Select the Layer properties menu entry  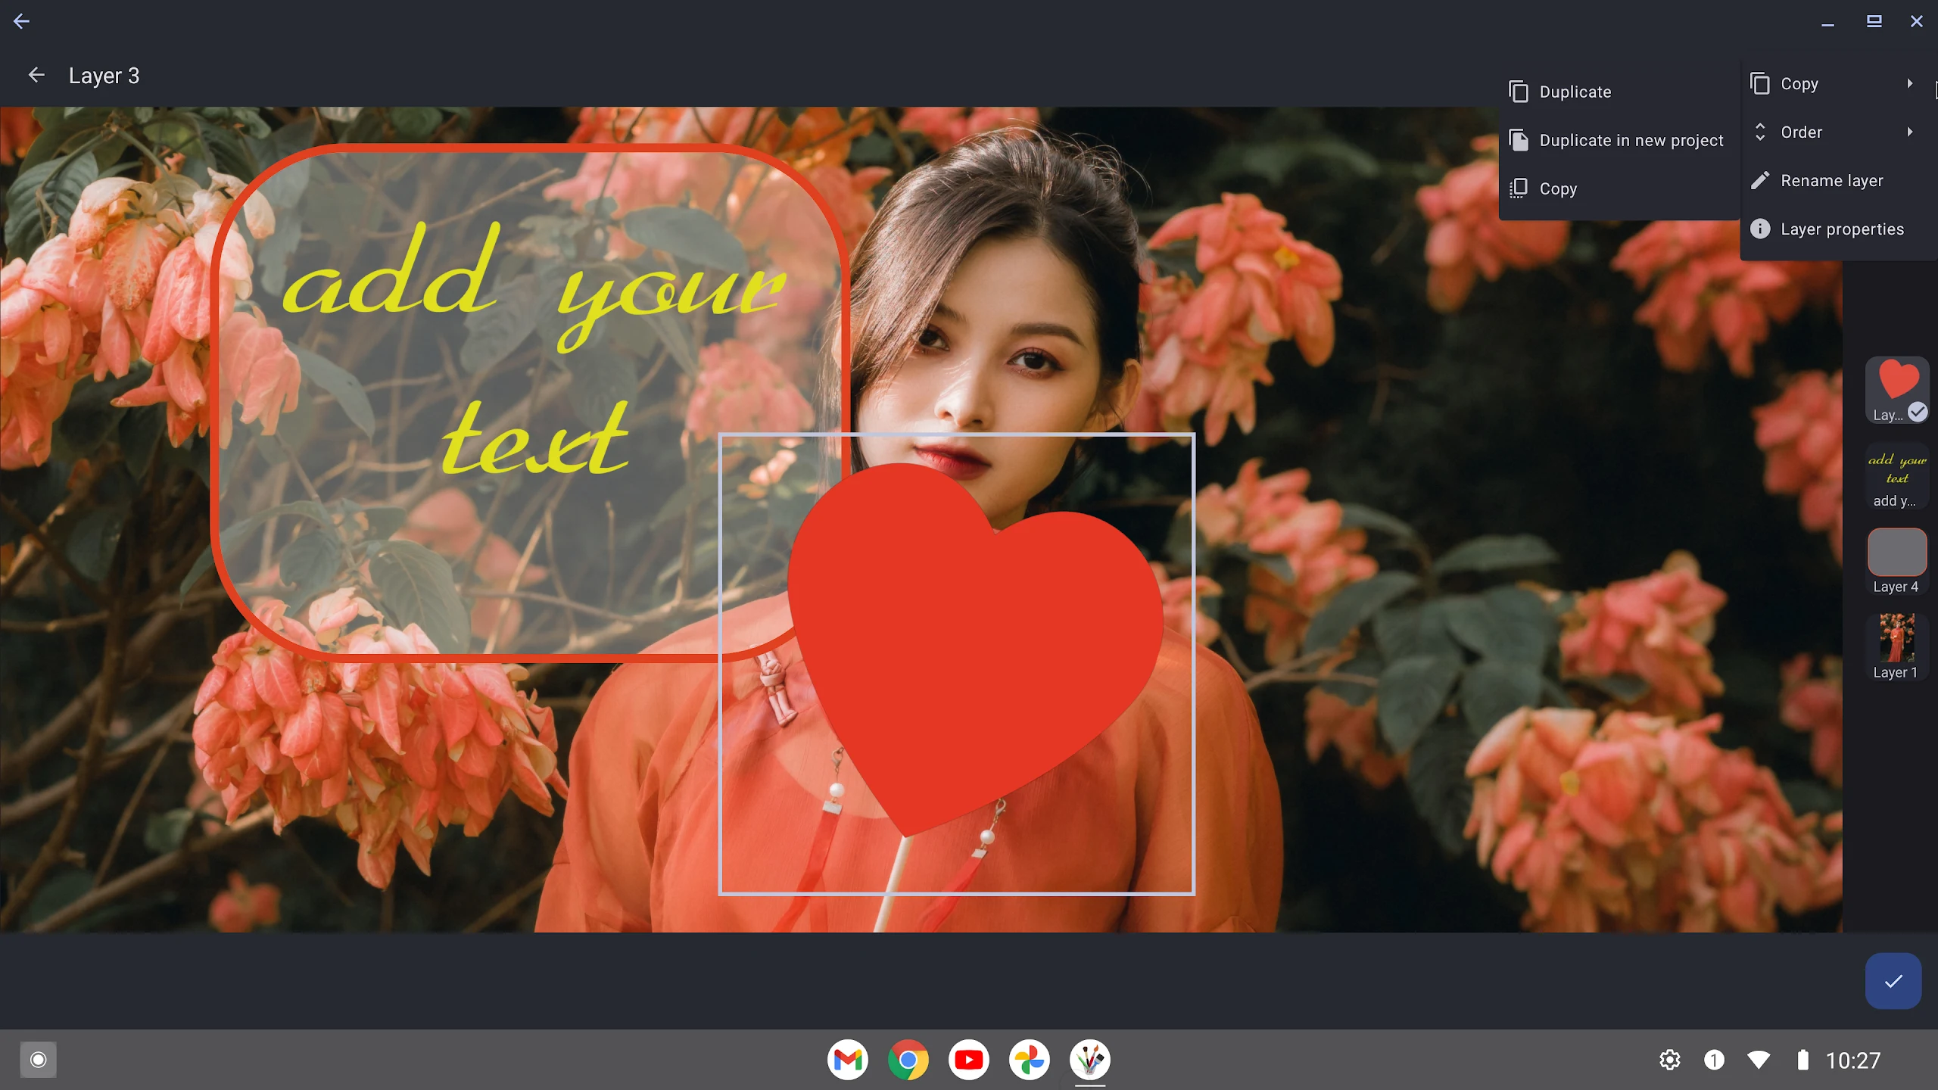[x=1841, y=229]
